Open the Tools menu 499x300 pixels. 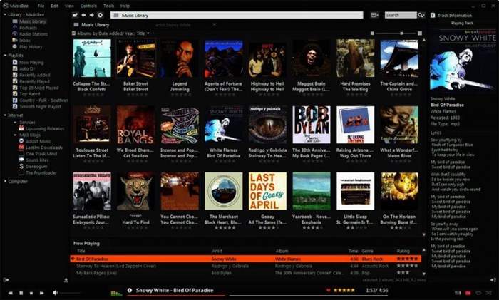(x=108, y=6)
